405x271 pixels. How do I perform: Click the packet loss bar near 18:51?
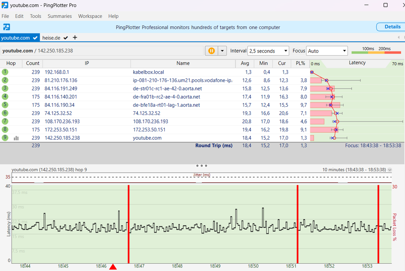coord(298,224)
